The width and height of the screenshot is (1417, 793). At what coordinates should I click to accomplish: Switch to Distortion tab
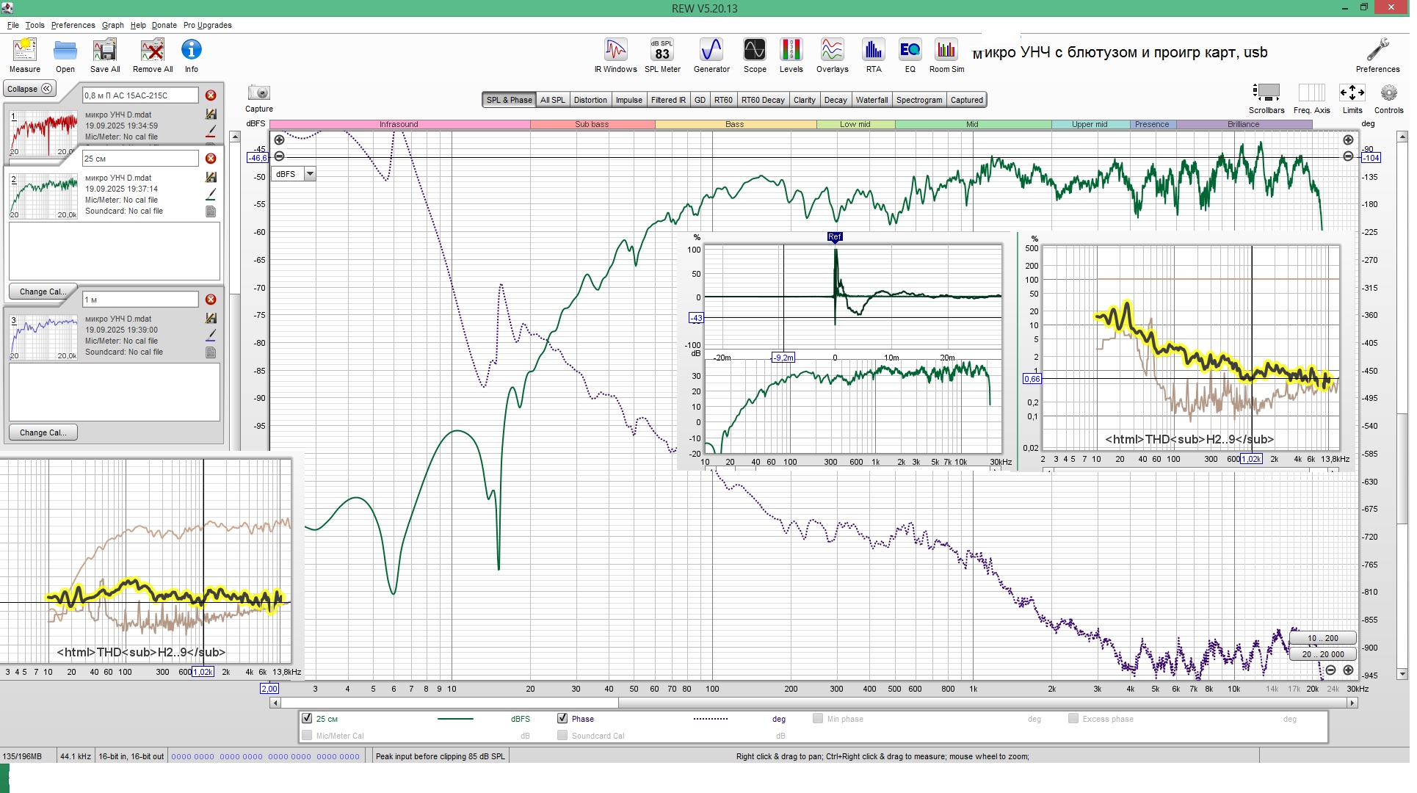tap(590, 100)
